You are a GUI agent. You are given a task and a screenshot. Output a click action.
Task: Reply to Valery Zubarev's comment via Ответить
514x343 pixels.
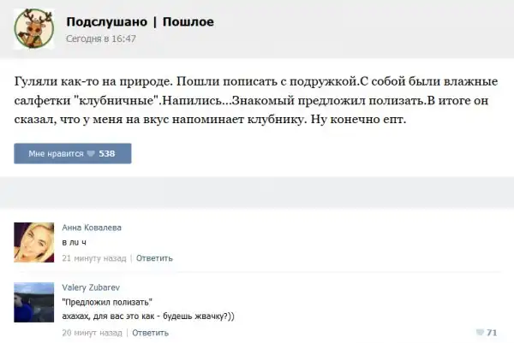pyautogui.click(x=150, y=332)
